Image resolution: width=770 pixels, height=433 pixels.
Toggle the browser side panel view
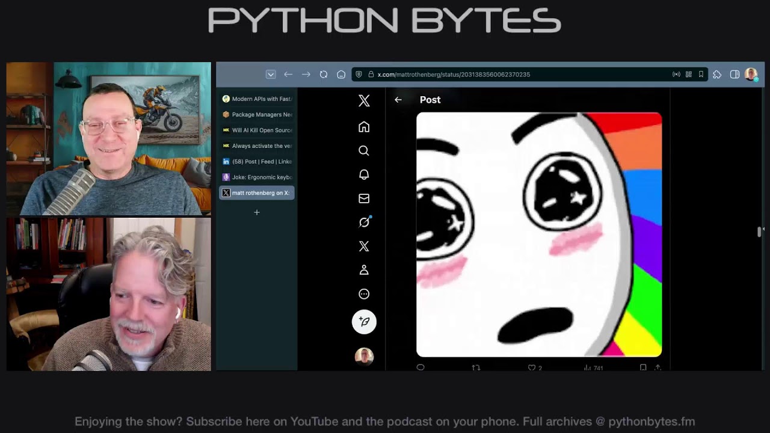pos(735,74)
